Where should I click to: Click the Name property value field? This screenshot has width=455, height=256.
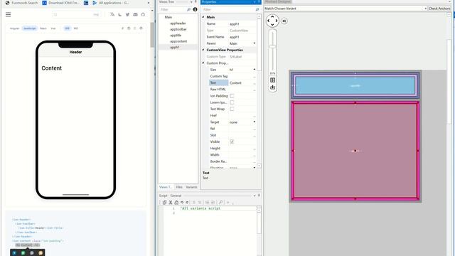coord(242,23)
